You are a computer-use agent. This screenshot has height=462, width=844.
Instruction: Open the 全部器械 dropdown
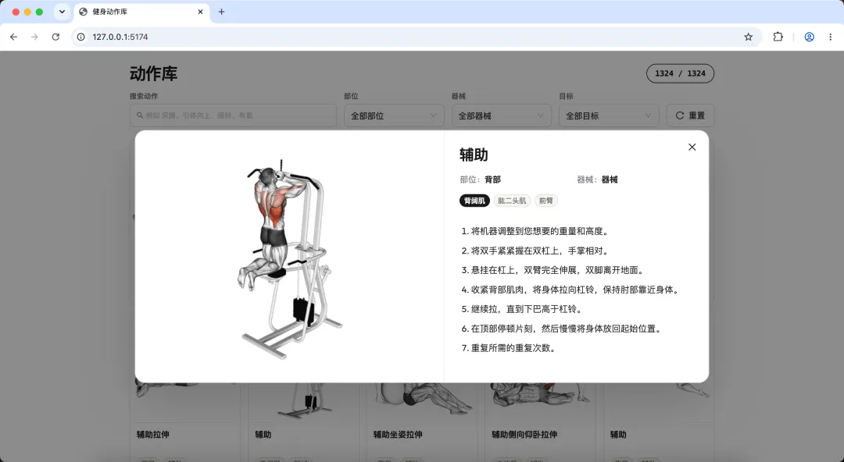click(x=501, y=115)
